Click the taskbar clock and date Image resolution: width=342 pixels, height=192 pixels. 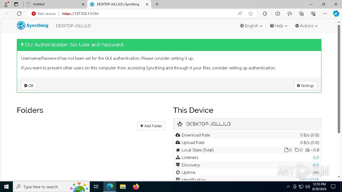pos(319,187)
